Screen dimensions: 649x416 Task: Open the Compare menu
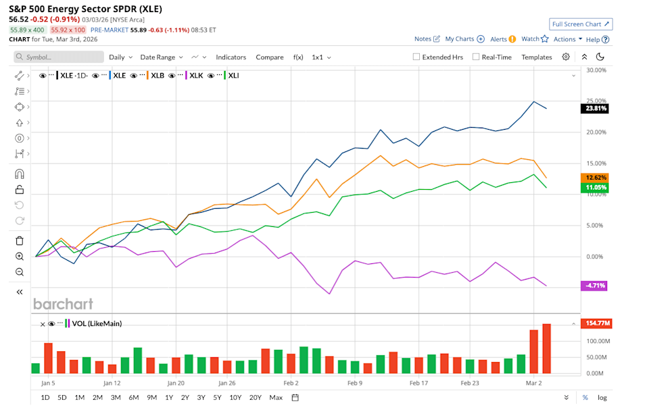(x=270, y=57)
